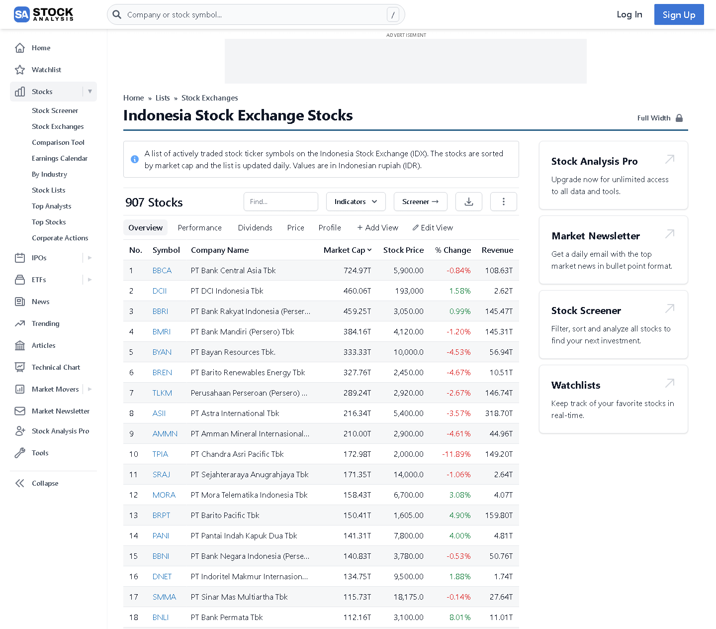Click the Market Newsletter envelope icon

[20, 411]
